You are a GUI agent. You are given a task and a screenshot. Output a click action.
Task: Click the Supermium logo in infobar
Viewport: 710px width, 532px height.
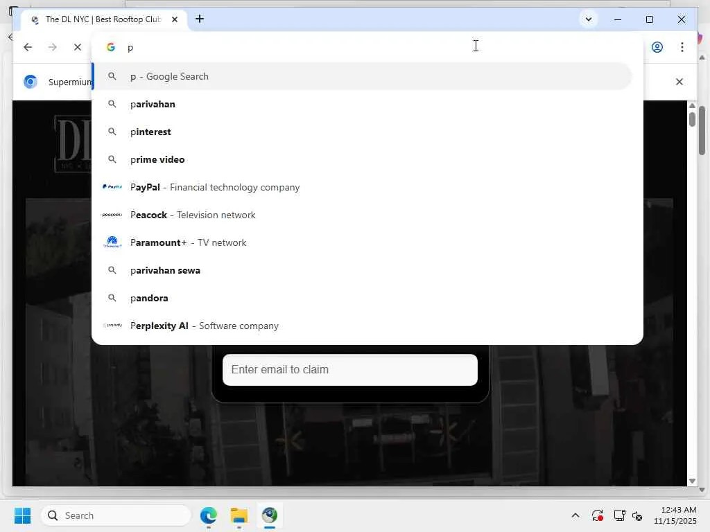tap(31, 82)
